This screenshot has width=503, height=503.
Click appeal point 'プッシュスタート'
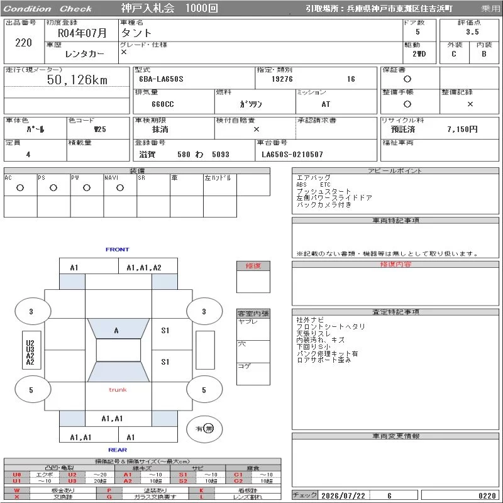[x=323, y=191]
